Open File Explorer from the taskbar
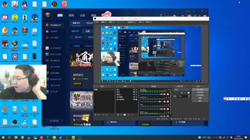The image size is (250, 140). [16, 138]
